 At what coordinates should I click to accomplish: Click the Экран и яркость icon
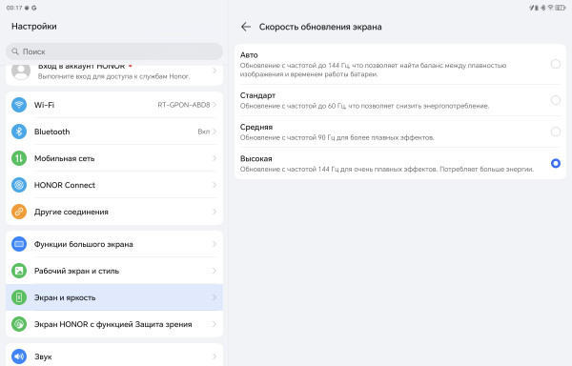click(x=19, y=297)
